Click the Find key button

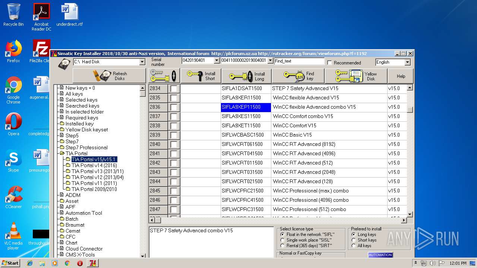click(298, 76)
